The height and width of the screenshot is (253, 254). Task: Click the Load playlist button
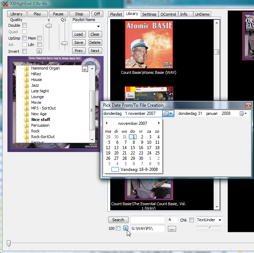pyautogui.click(x=79, y=34)
